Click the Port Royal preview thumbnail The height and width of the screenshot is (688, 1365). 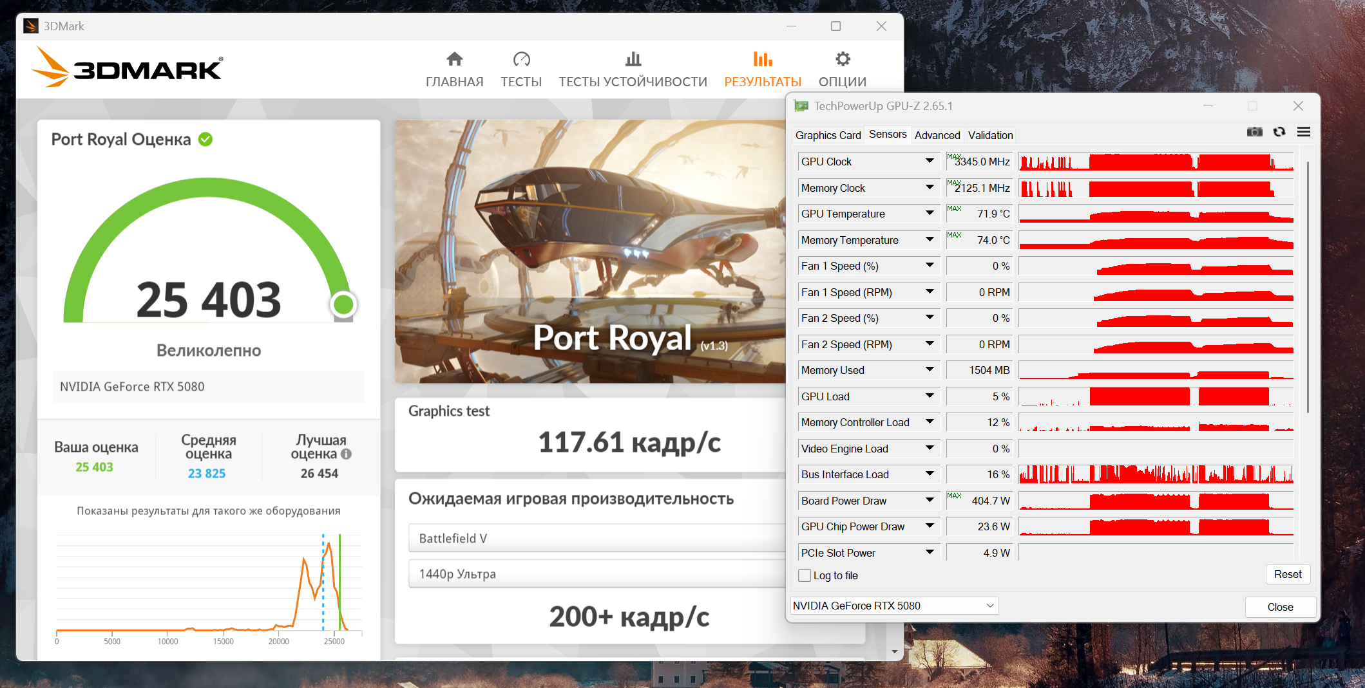coord(590,252)
